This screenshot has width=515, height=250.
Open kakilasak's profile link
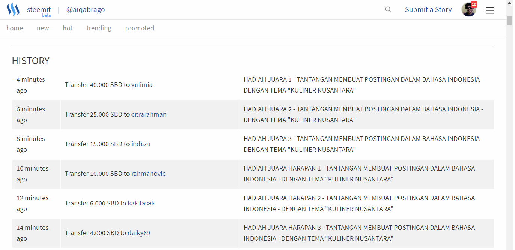point(142,203)
